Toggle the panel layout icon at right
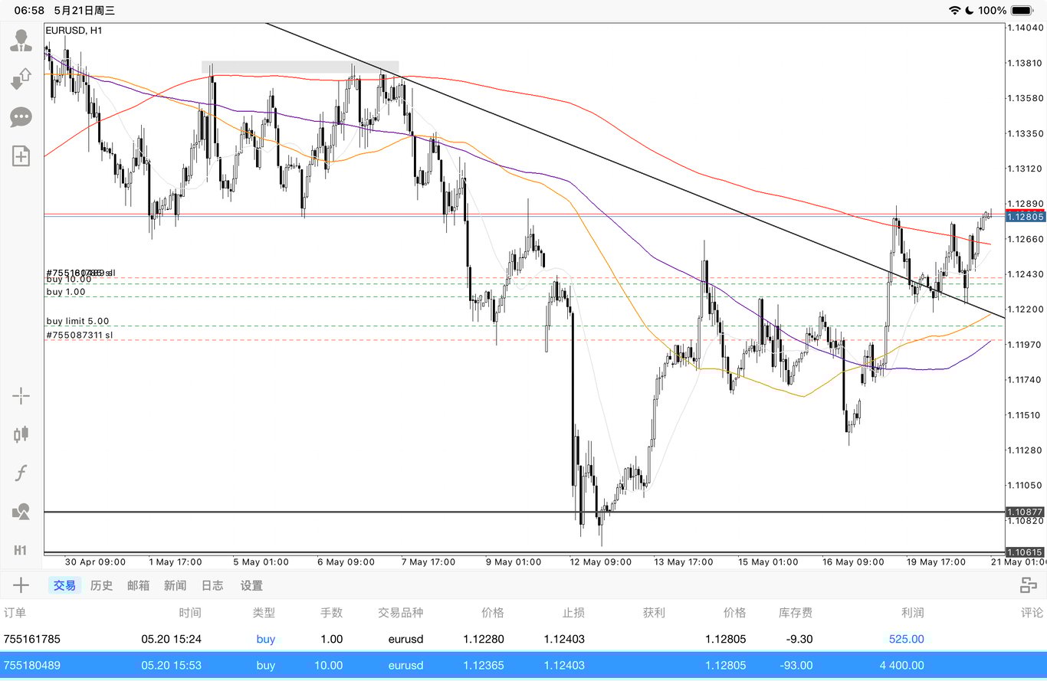 pyautogui.click(x=1028, y=585)
